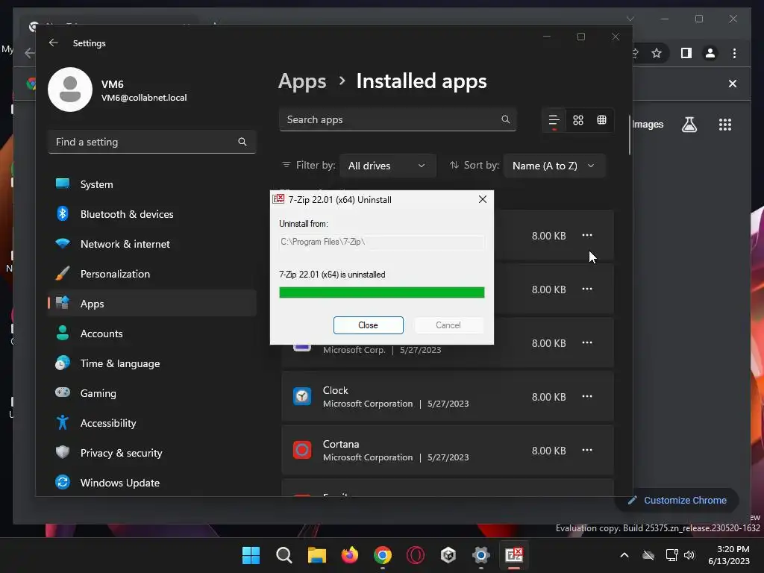The height and width of the screenshot is (573, 764).
Task: Open more options for Clock app
Action: [587, 397]
